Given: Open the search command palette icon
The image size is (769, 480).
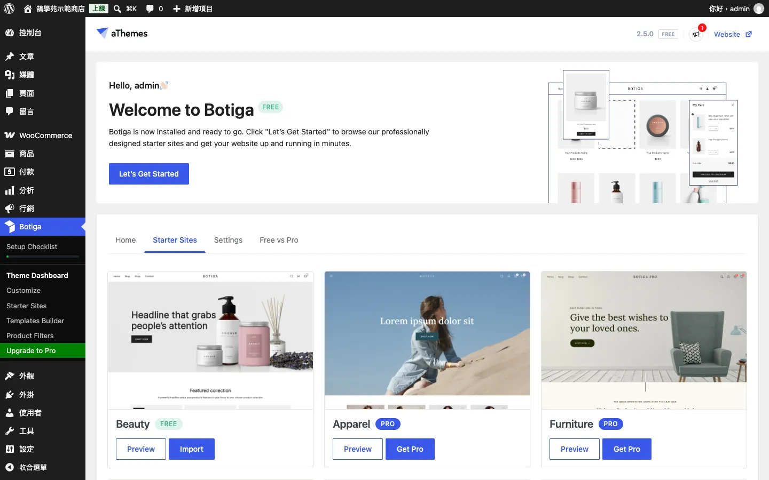Looking at the screenshot, I should tap(117, 9).
